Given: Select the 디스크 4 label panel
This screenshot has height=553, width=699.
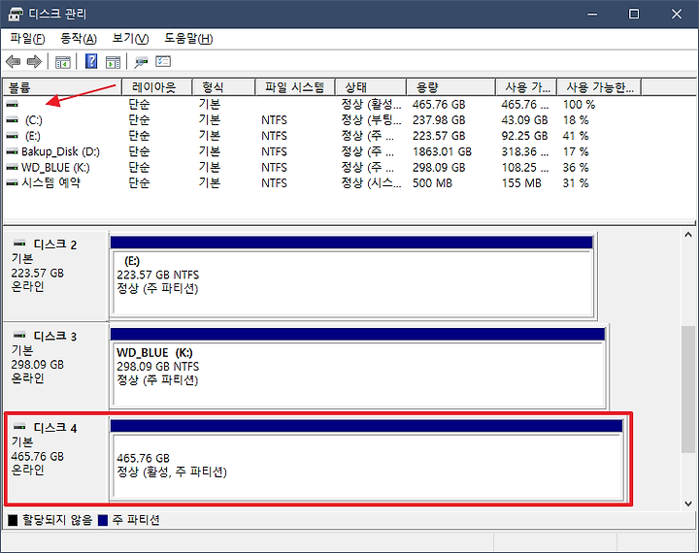Looking at the screenshot, I should click(56, 460).
